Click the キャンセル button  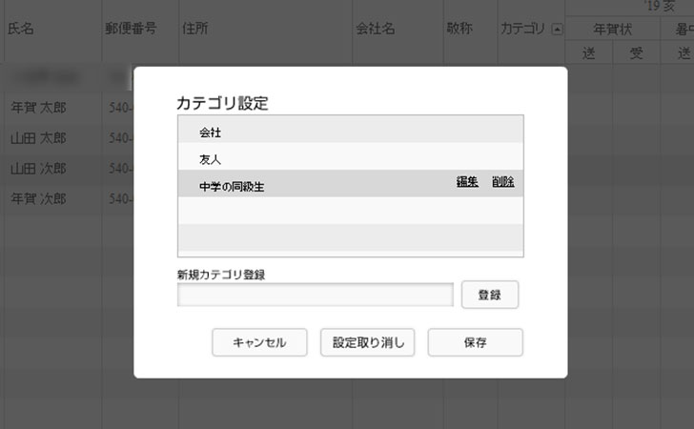tap(259, 342)
